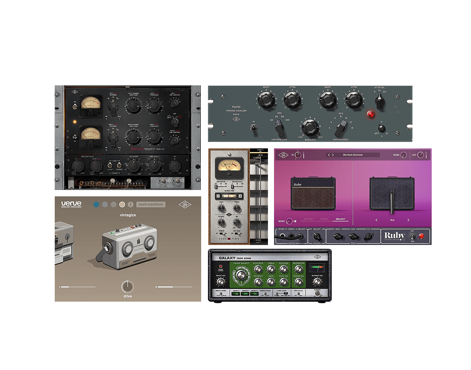The height and width of the screenshot is (370, 471).
Task: Select the blue machine dot in Verve
Action: pyautogui.click(x=96, y=204)
